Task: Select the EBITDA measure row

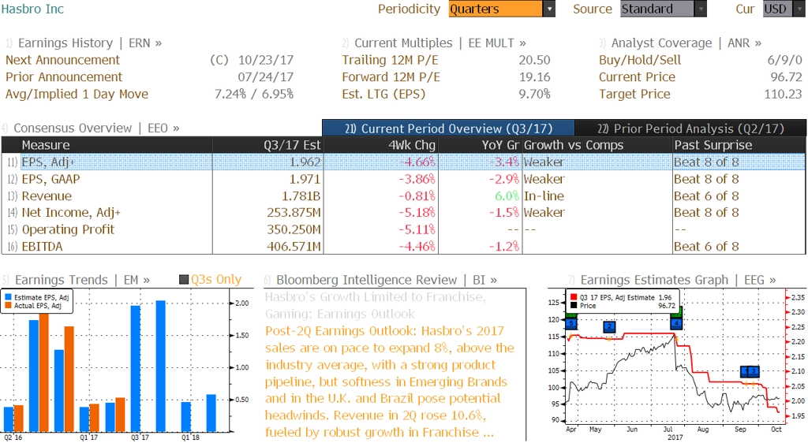Action: (x=403, y=247)
